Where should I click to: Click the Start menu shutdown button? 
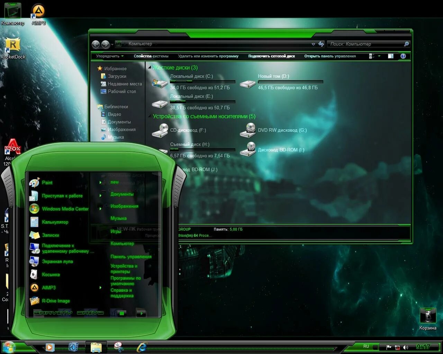[x=121, y=313]
